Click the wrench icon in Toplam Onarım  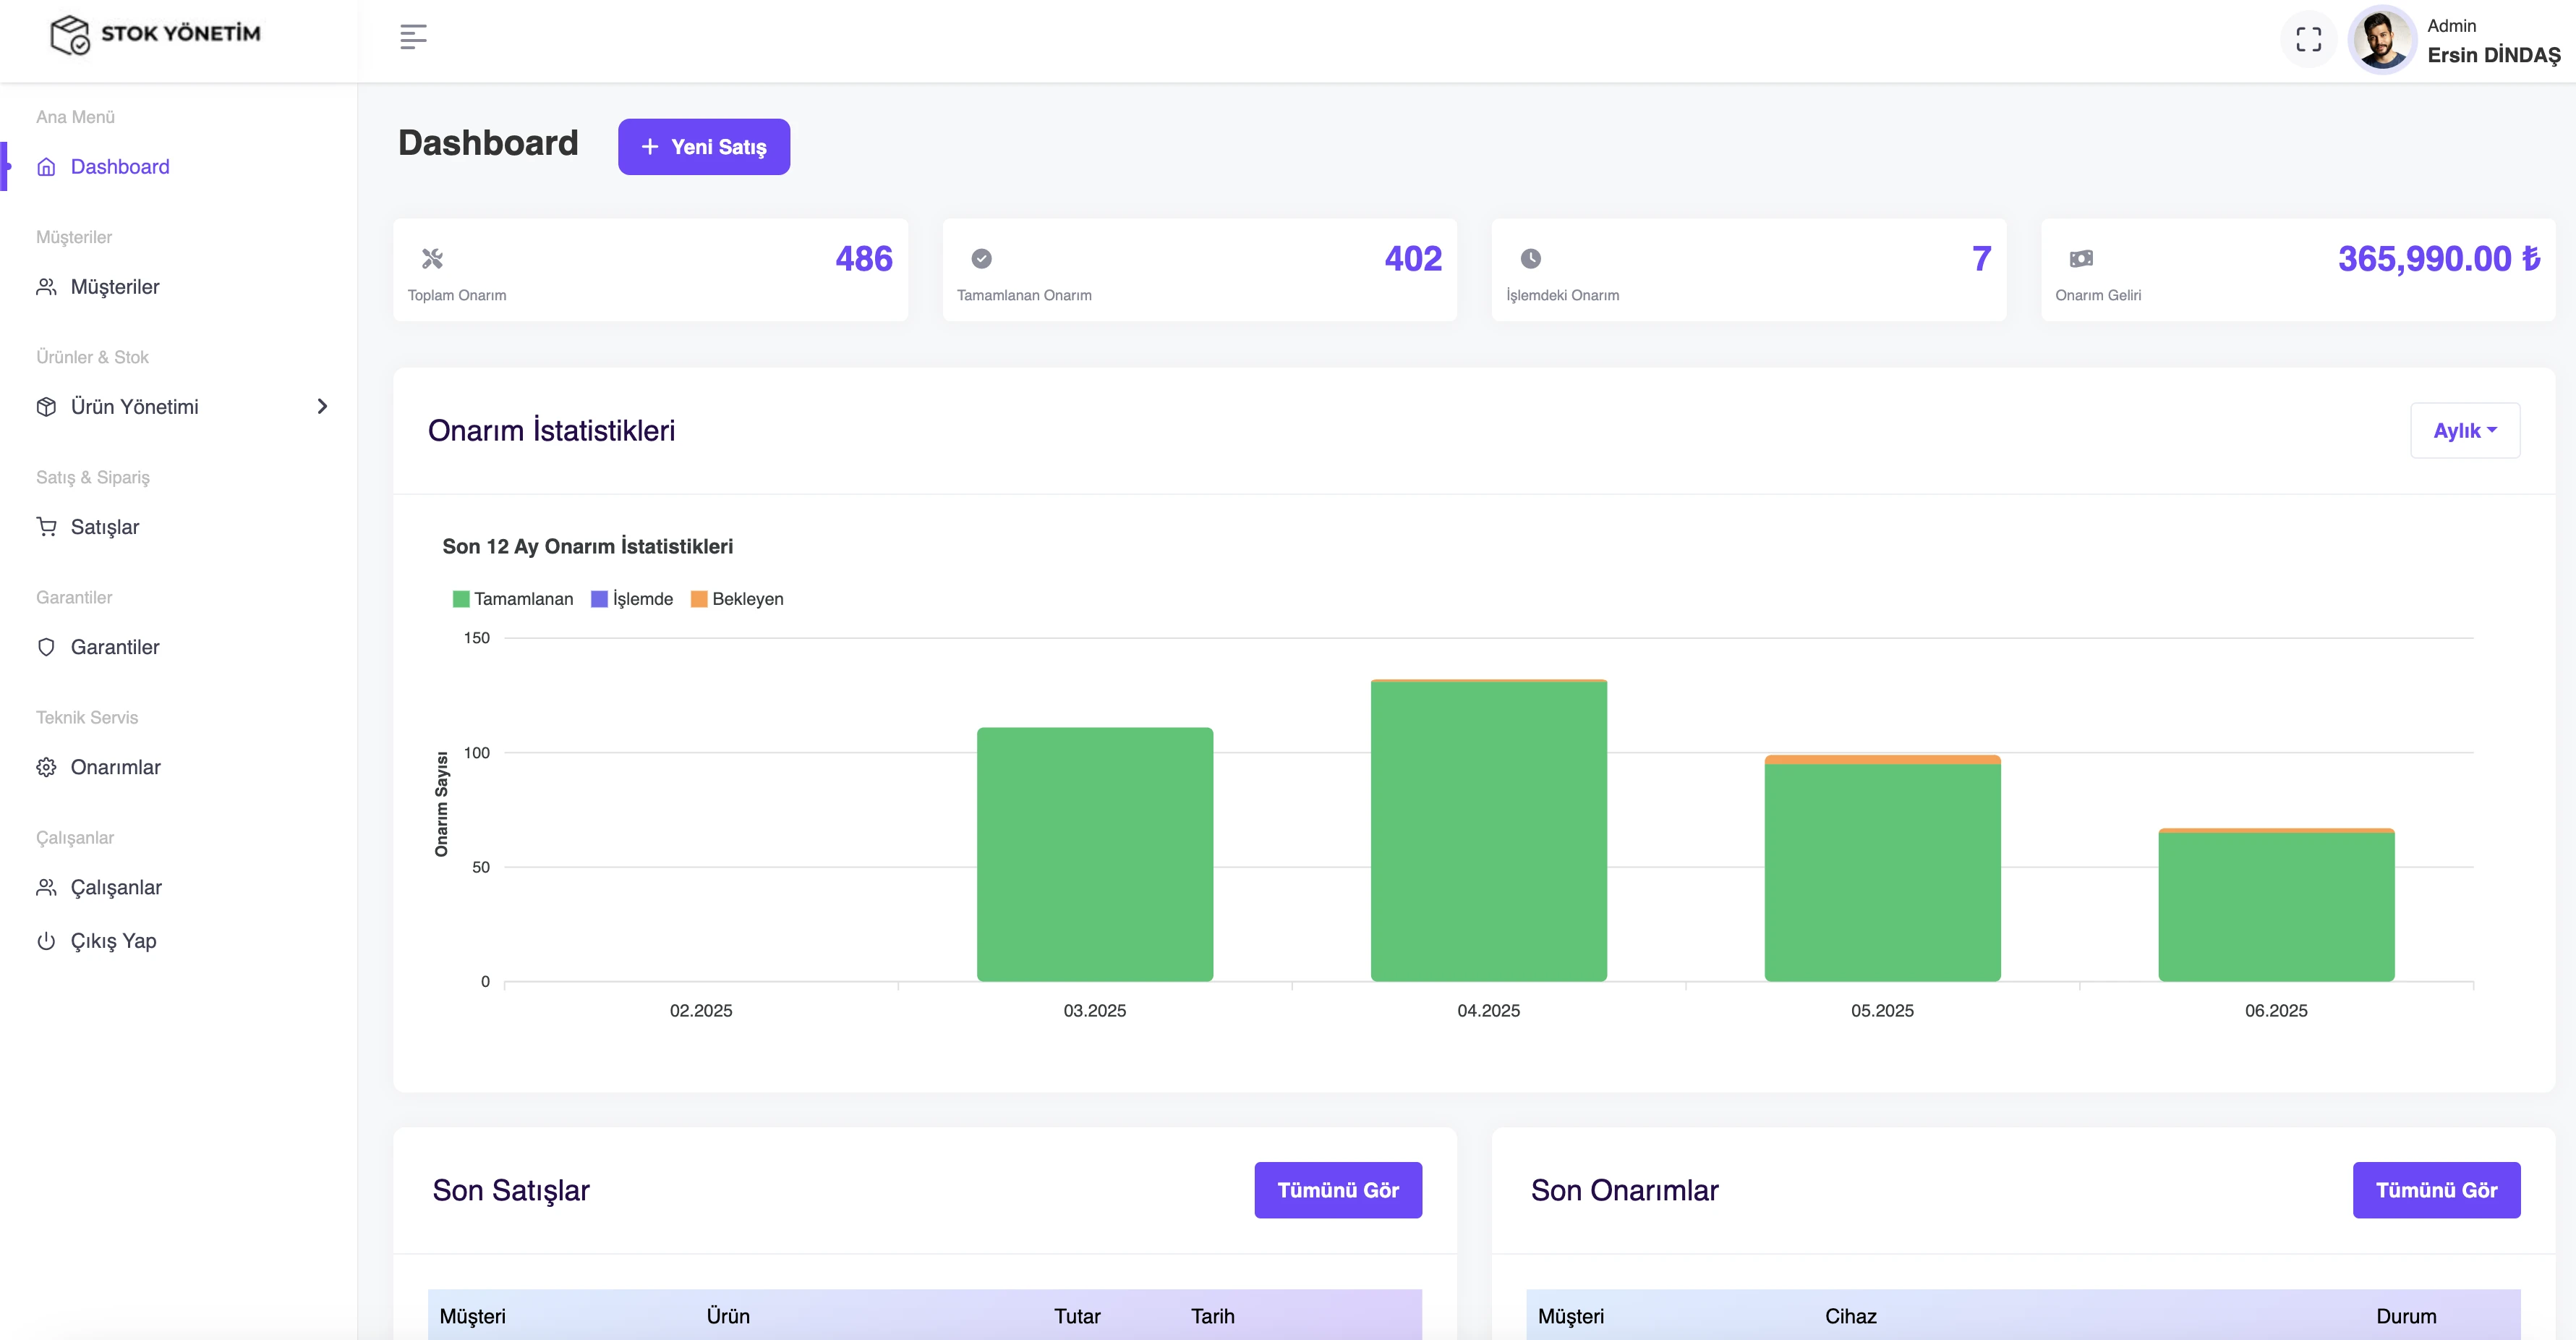(x=432, y=259)
